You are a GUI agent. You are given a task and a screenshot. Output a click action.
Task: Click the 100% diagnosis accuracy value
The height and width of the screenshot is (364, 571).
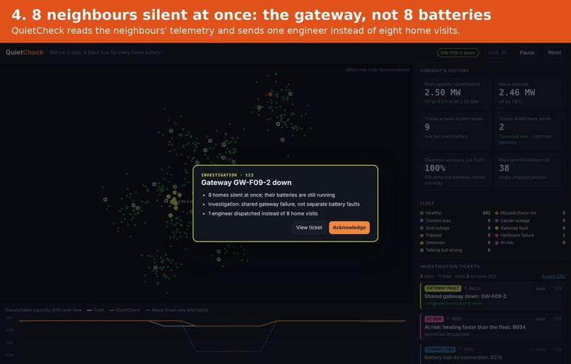coord(435,168)
